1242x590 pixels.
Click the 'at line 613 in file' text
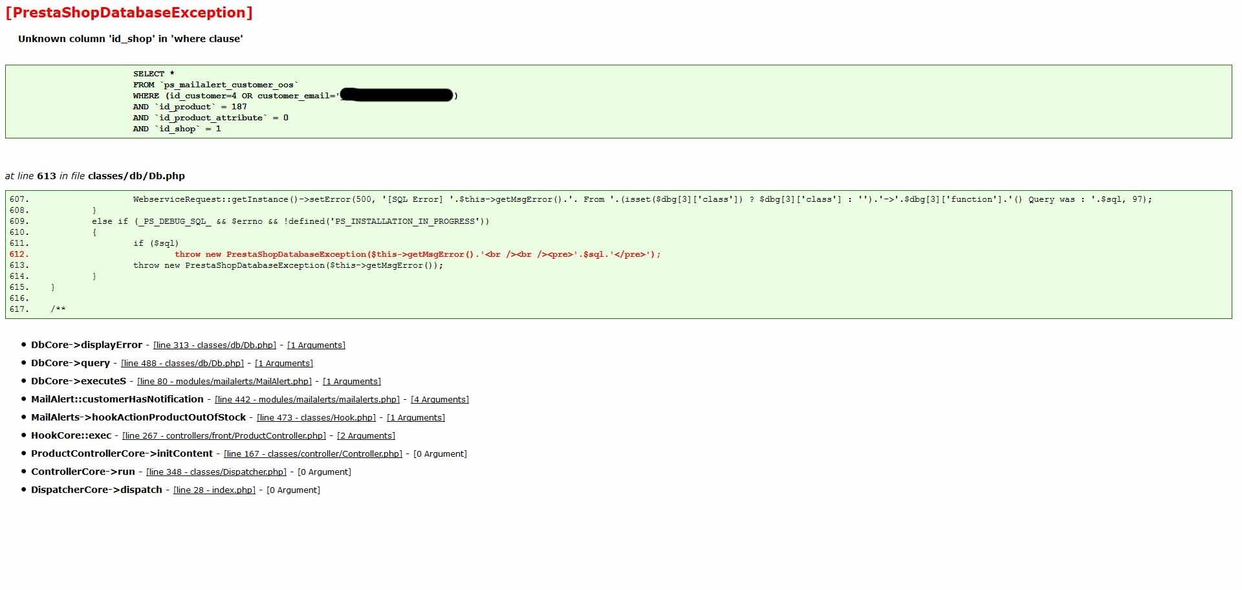click(x=95, y=176)
